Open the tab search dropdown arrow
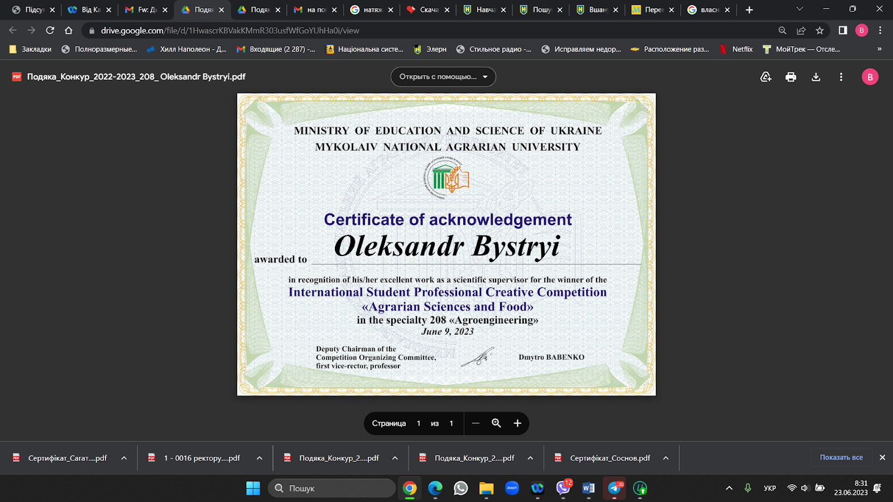The width and height of the screenshot is (893, 502). point(799,9)
